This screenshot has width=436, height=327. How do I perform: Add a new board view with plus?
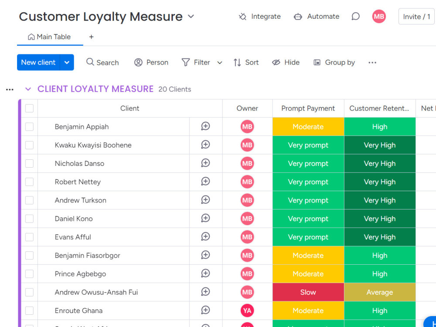[x=91, y=37]
